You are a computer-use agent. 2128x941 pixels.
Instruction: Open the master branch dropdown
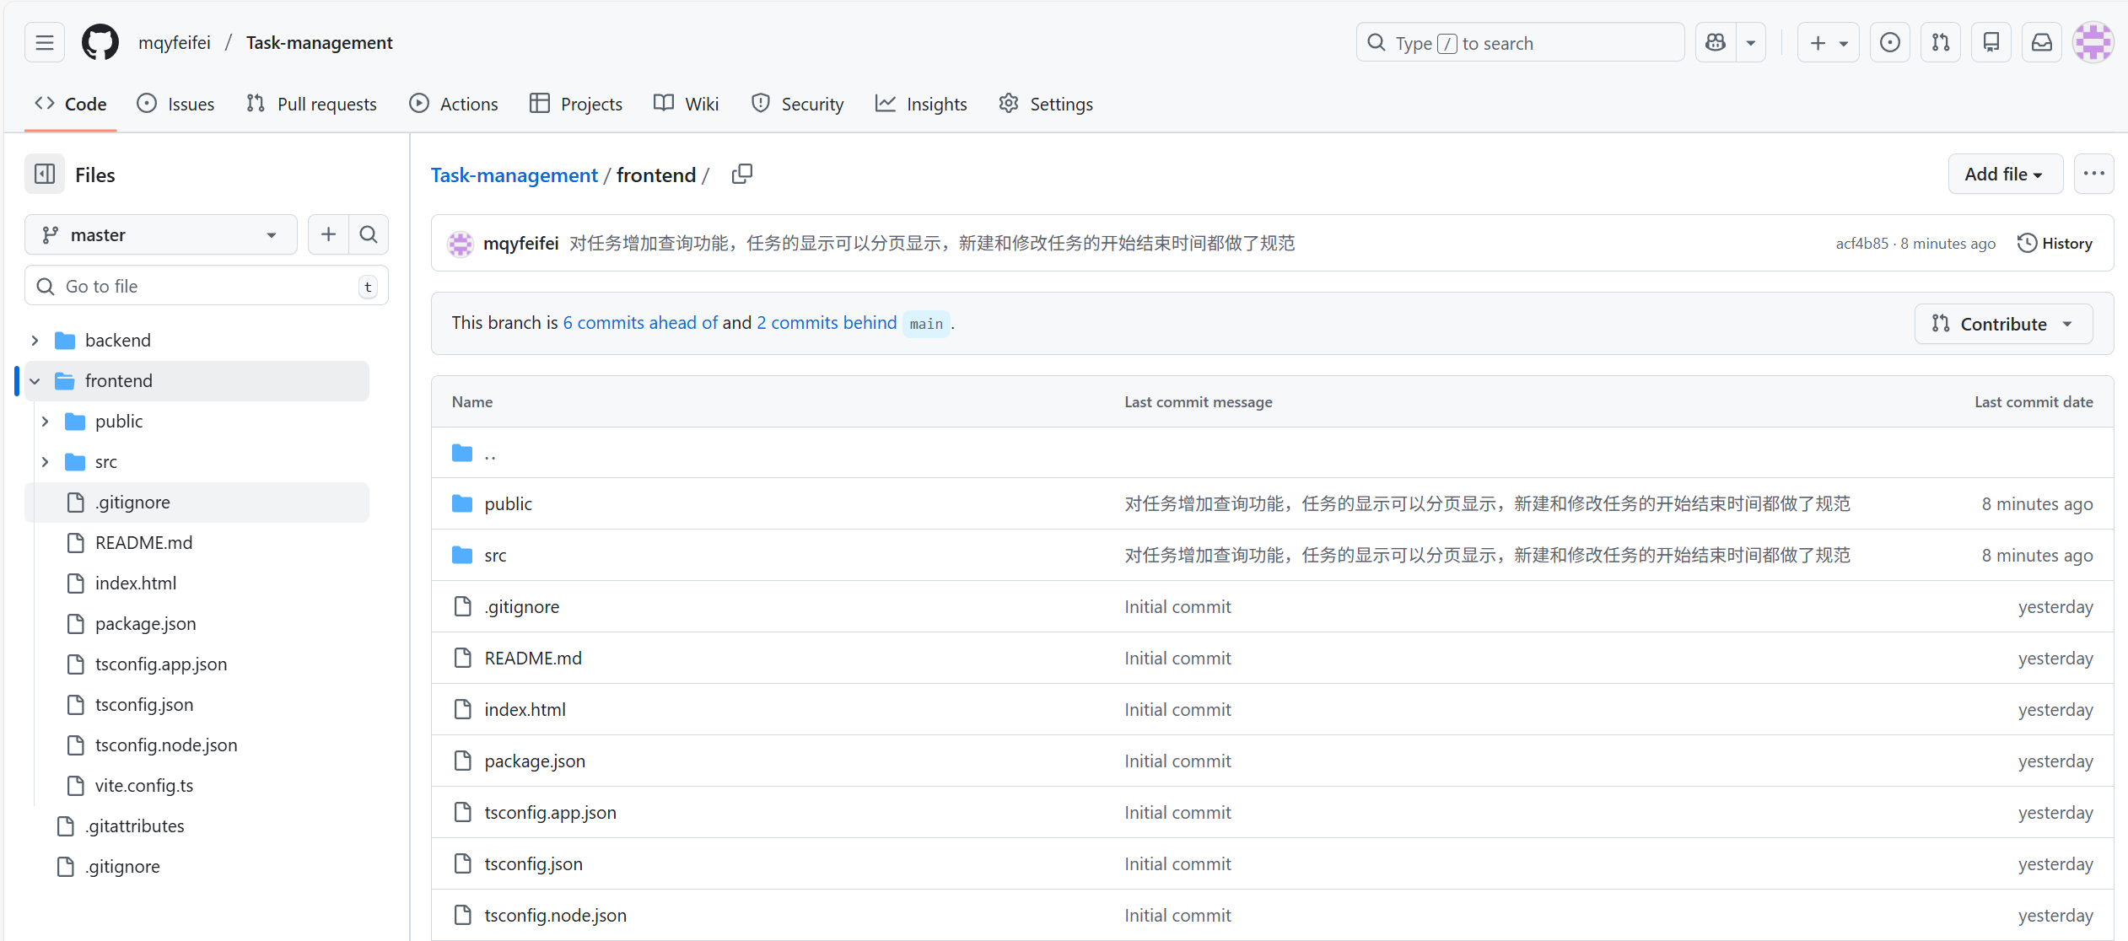click(160, 234)
